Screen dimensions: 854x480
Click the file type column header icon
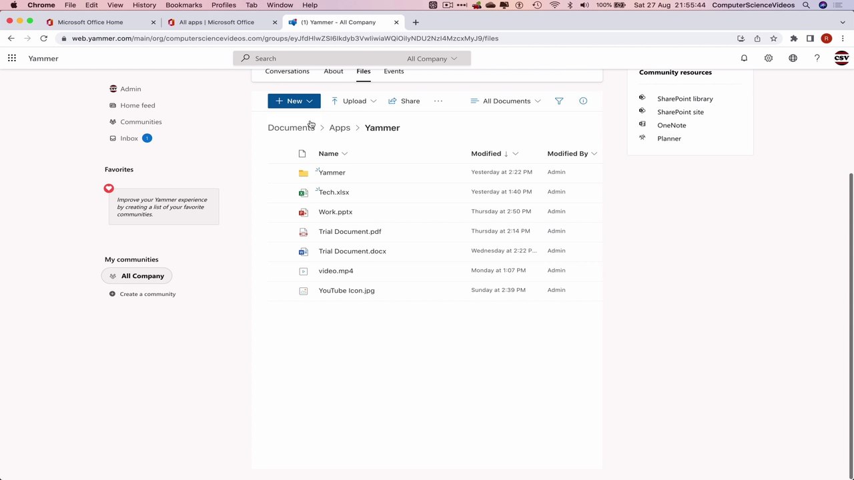[302, 154]
